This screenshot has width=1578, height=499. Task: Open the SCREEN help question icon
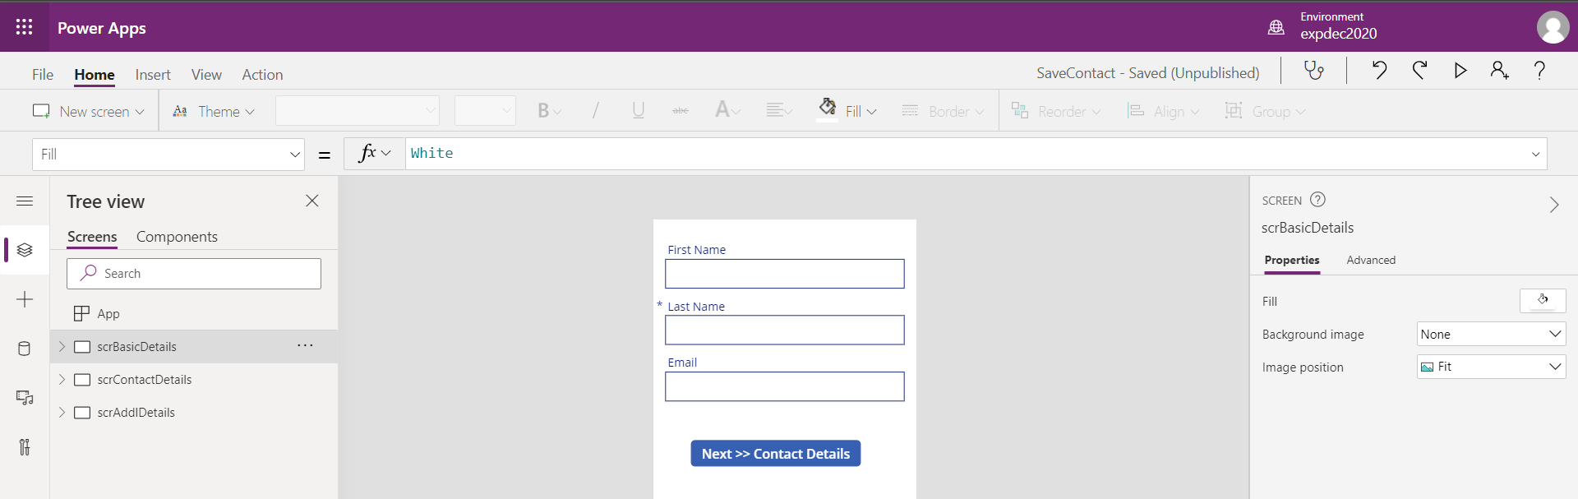(1317, 199)
